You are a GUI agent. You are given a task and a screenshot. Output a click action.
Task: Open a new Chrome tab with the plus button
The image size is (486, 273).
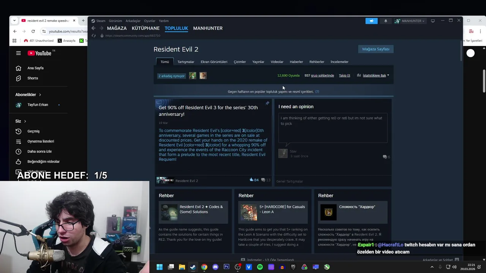(x=83, y=20)
